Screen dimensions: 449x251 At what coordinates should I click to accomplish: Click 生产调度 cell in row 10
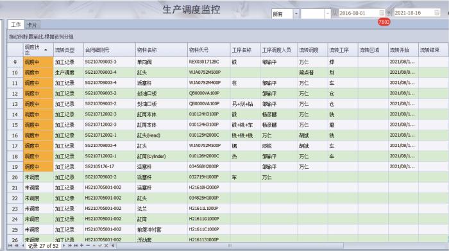coord(69,73)
